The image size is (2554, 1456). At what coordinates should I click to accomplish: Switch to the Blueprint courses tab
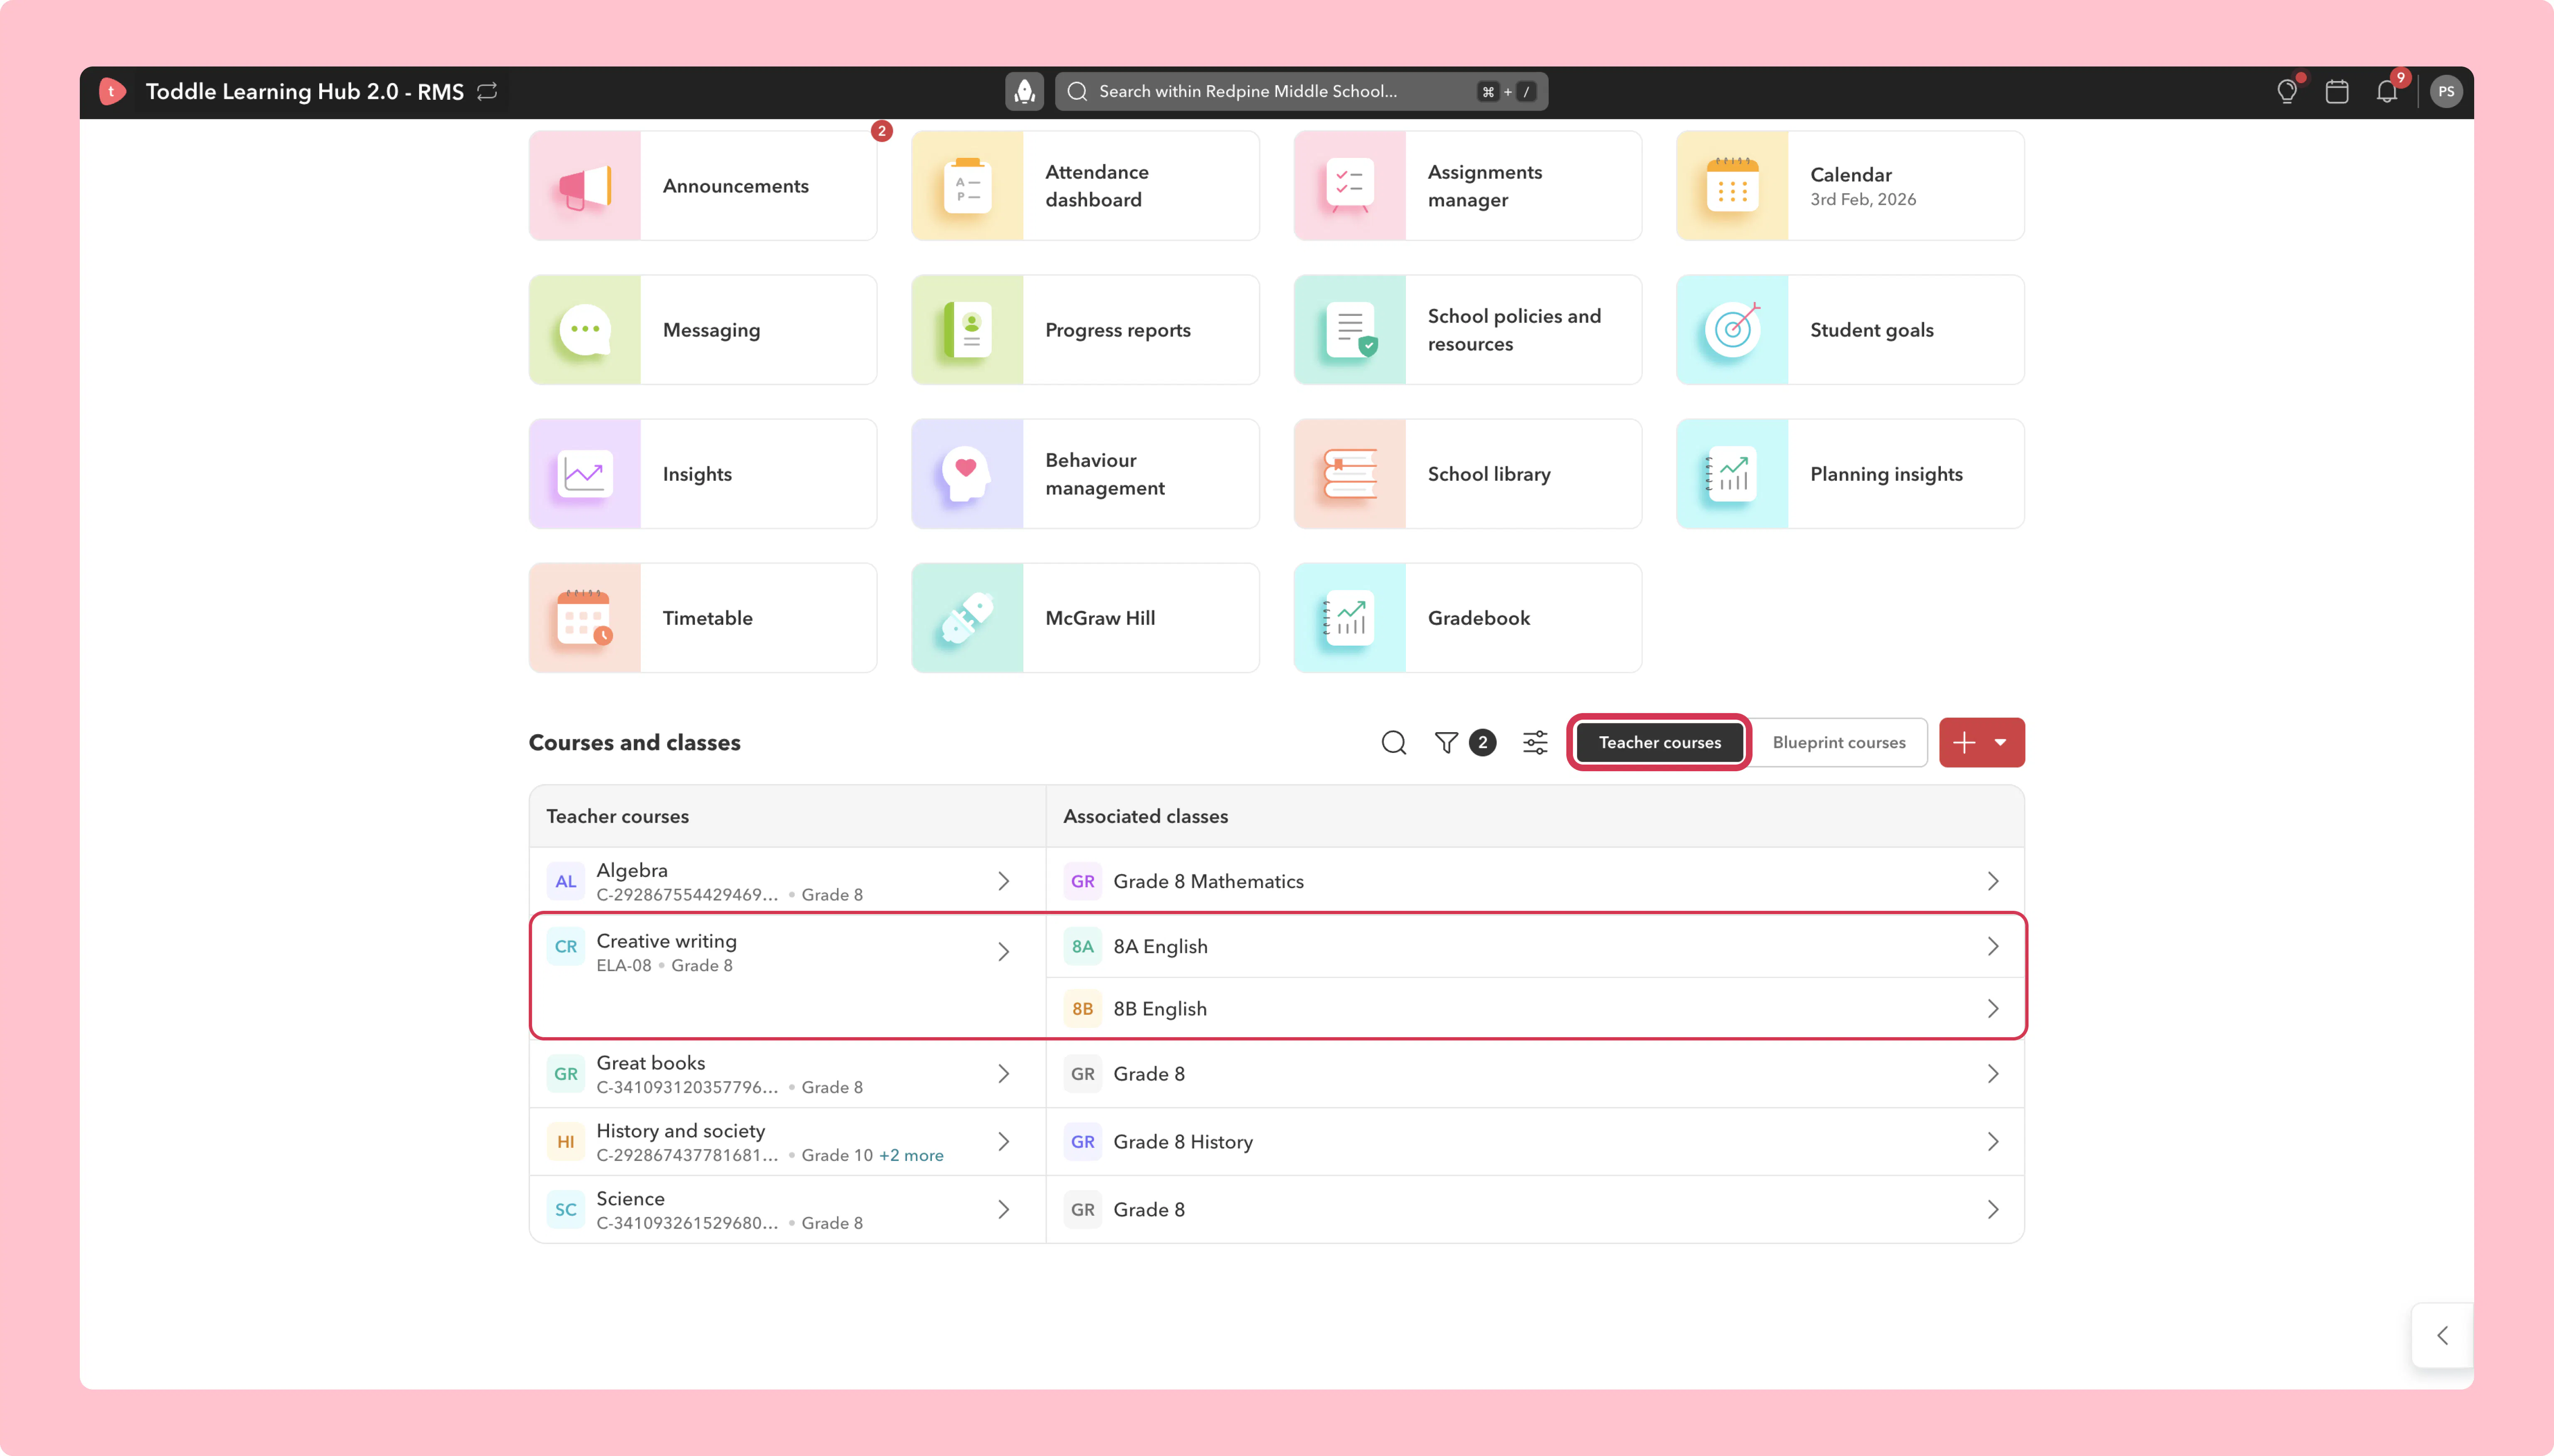pos(1839,742)
